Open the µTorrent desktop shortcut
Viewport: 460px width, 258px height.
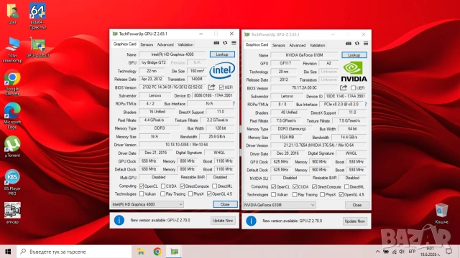click(12, 147)
